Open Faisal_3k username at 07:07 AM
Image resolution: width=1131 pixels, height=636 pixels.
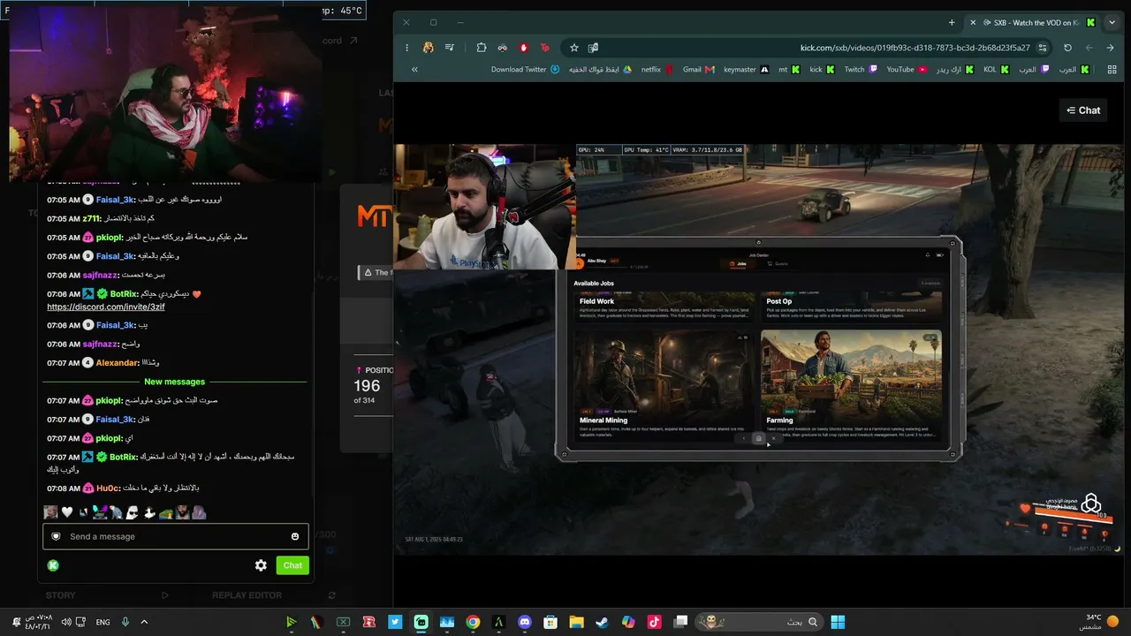(x=115, y=420)
